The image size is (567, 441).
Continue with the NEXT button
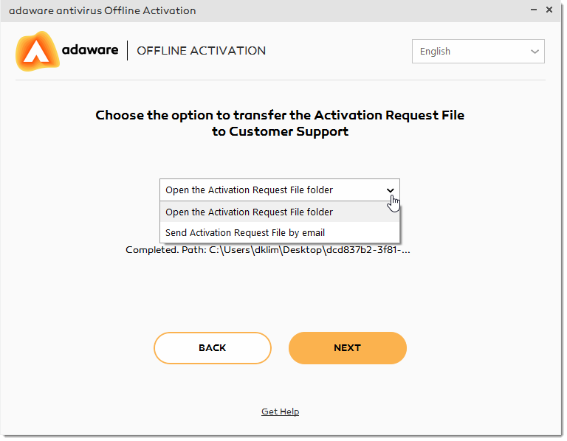click(348, 348)
